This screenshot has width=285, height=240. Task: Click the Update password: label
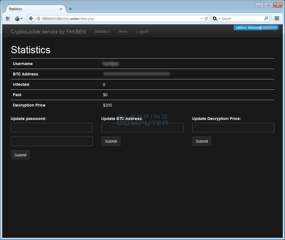28,119
